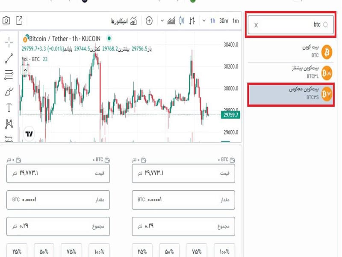
Task: Click the Bitcoin coin icon beside BTC
Action: click(x=327, y=52)
